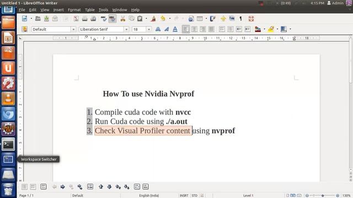353x198 pixels.
Task: Export directly as PDF icon
Action: coord(76,19)
